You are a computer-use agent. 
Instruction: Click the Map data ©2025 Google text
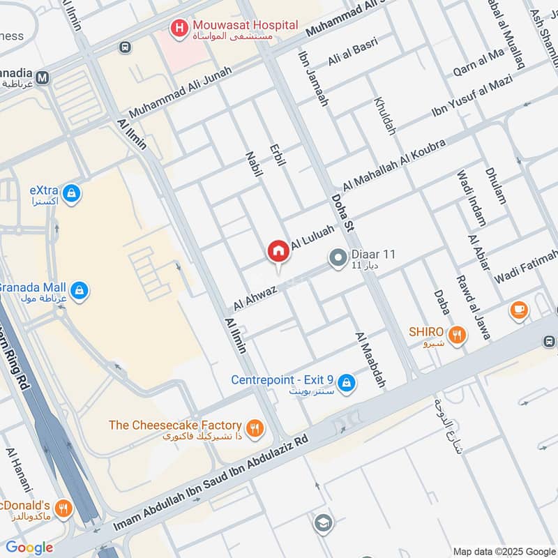coord(504,552)
